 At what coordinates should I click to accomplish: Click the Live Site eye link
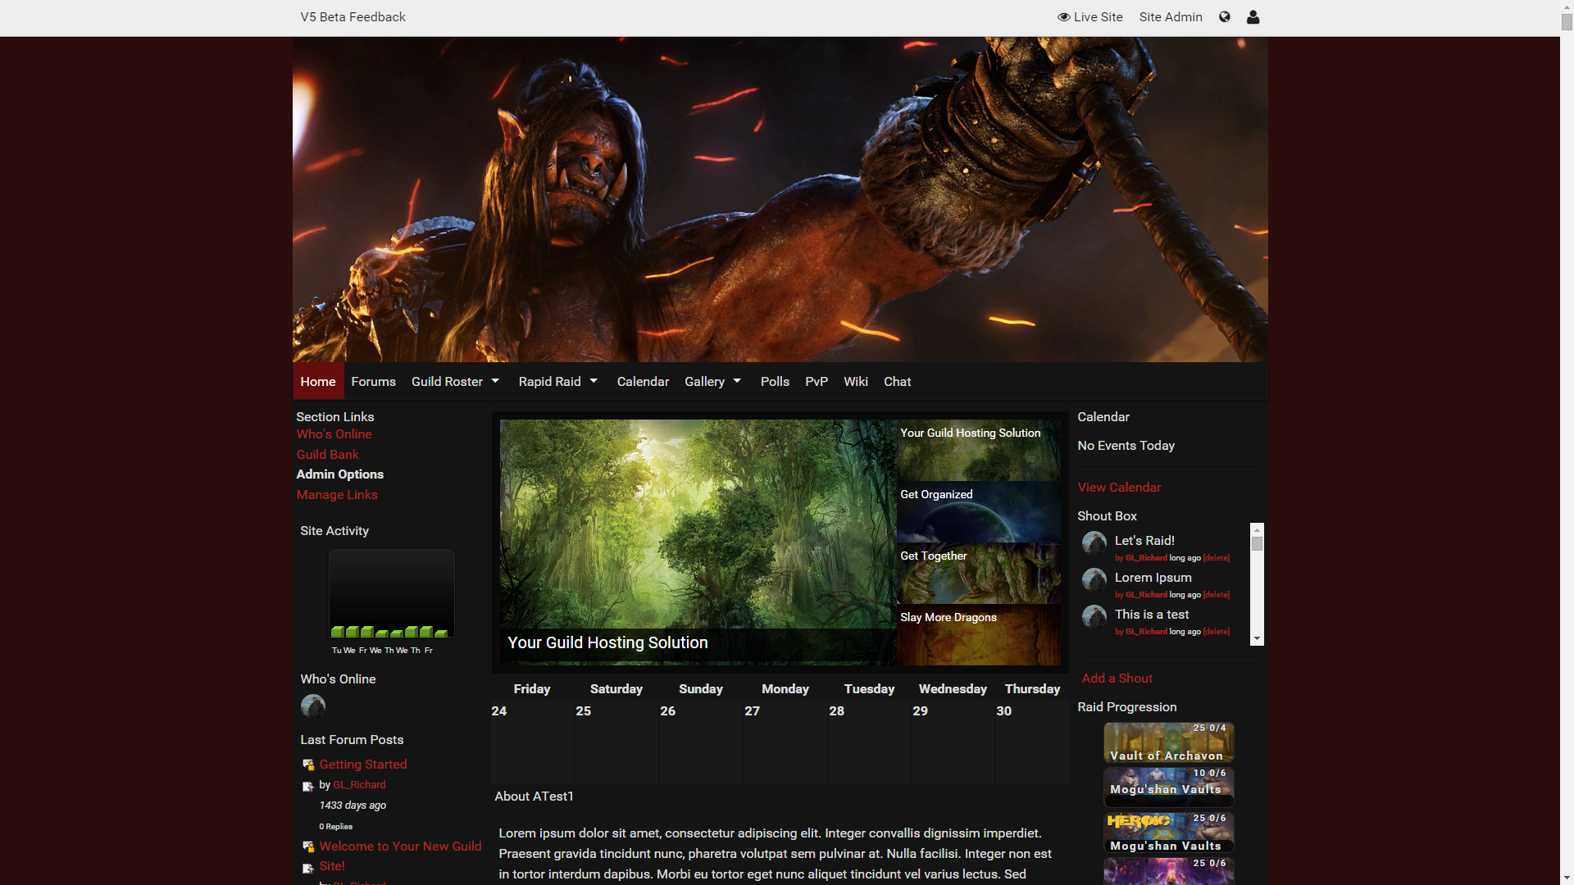pos(1090,16)
